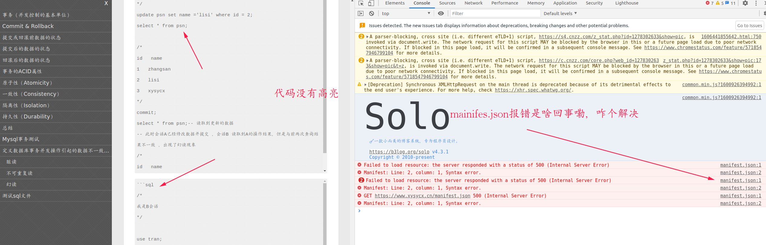Open the s4.cnzz.com z_stat.php link

pos(611,37)
